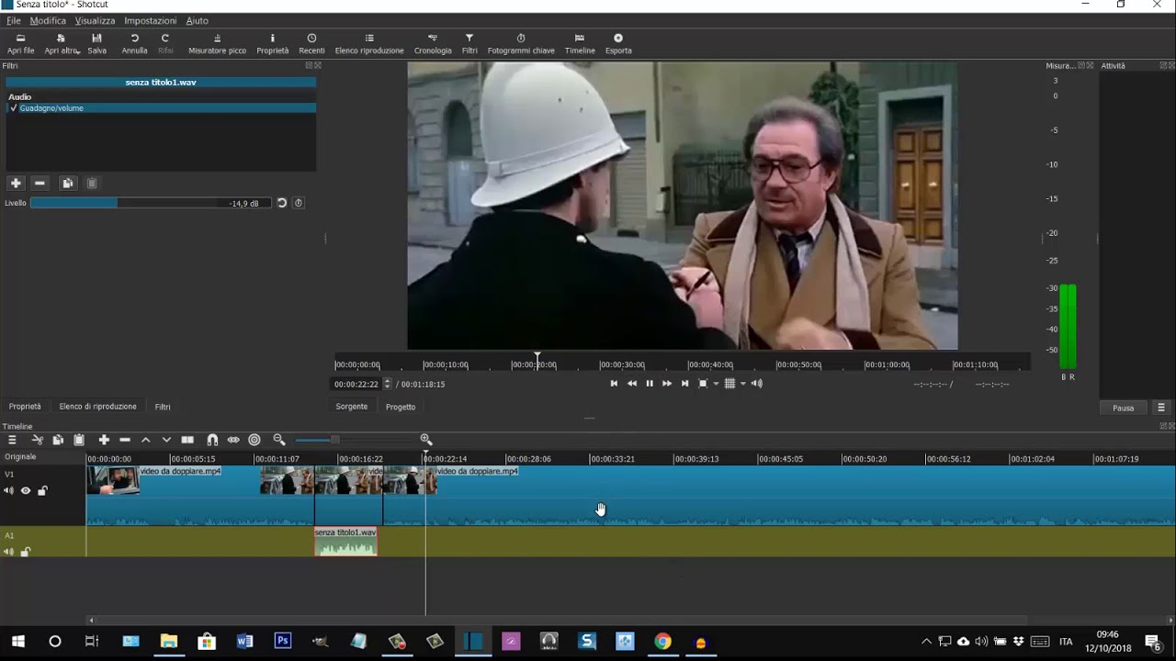Open the timeline hamburger menu
This screenshot has width=1176, height=661.
pyautogui.click(x=12, y=440)
